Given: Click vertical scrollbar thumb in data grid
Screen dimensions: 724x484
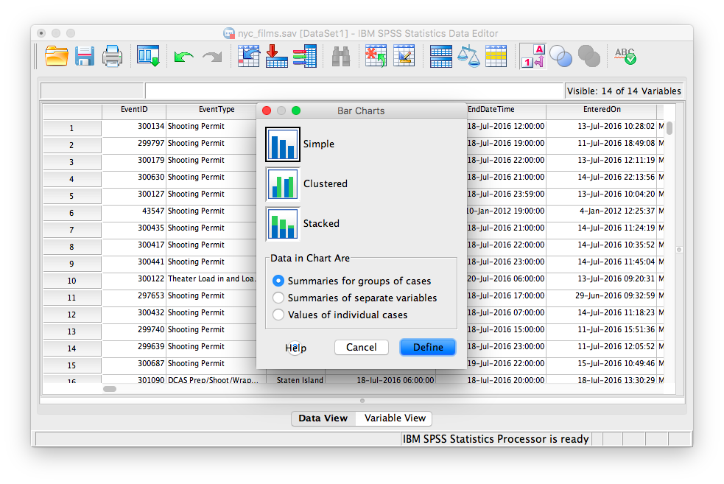Looking at the screenshot, I should 669,128.
